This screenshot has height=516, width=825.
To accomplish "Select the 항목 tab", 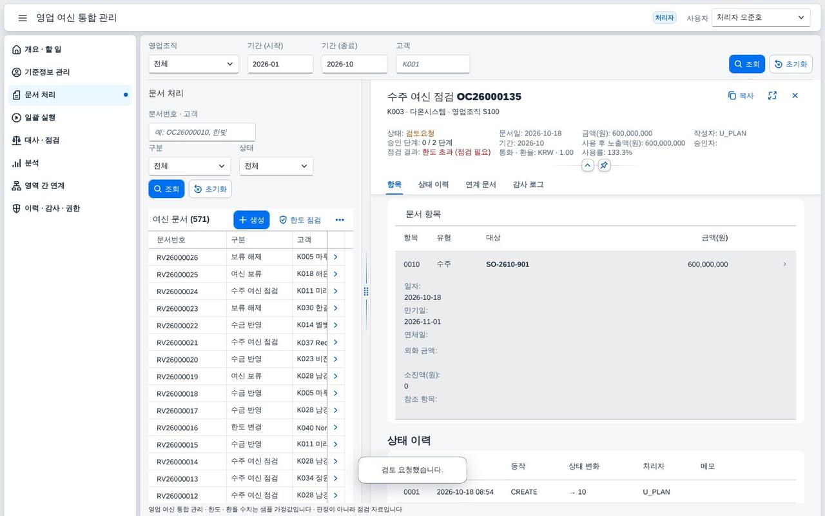I will [x=394, y=184].
